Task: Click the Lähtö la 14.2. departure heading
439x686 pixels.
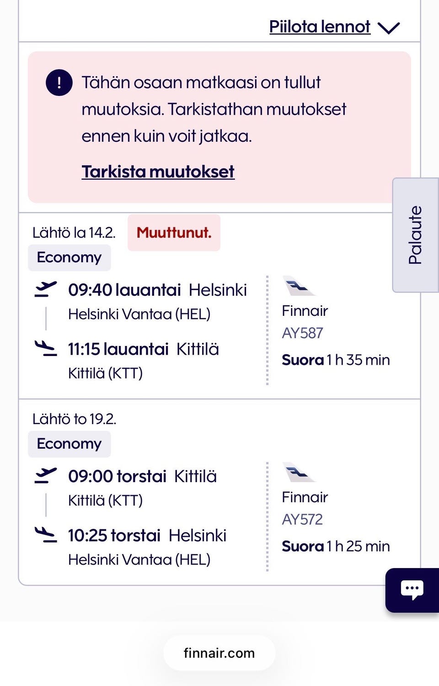Action: tap(74, 233)
